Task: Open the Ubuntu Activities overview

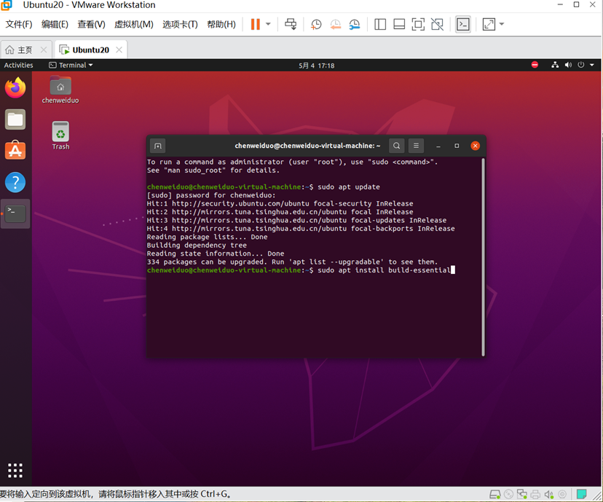Action: (18, 65)
